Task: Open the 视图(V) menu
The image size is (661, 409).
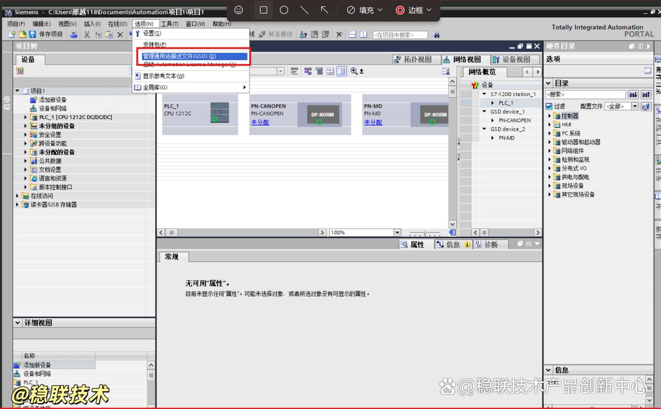Action: 68,24
